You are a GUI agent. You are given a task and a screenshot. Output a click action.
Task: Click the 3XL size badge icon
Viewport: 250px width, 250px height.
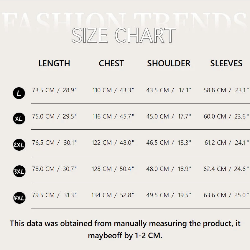click(19, 171)
